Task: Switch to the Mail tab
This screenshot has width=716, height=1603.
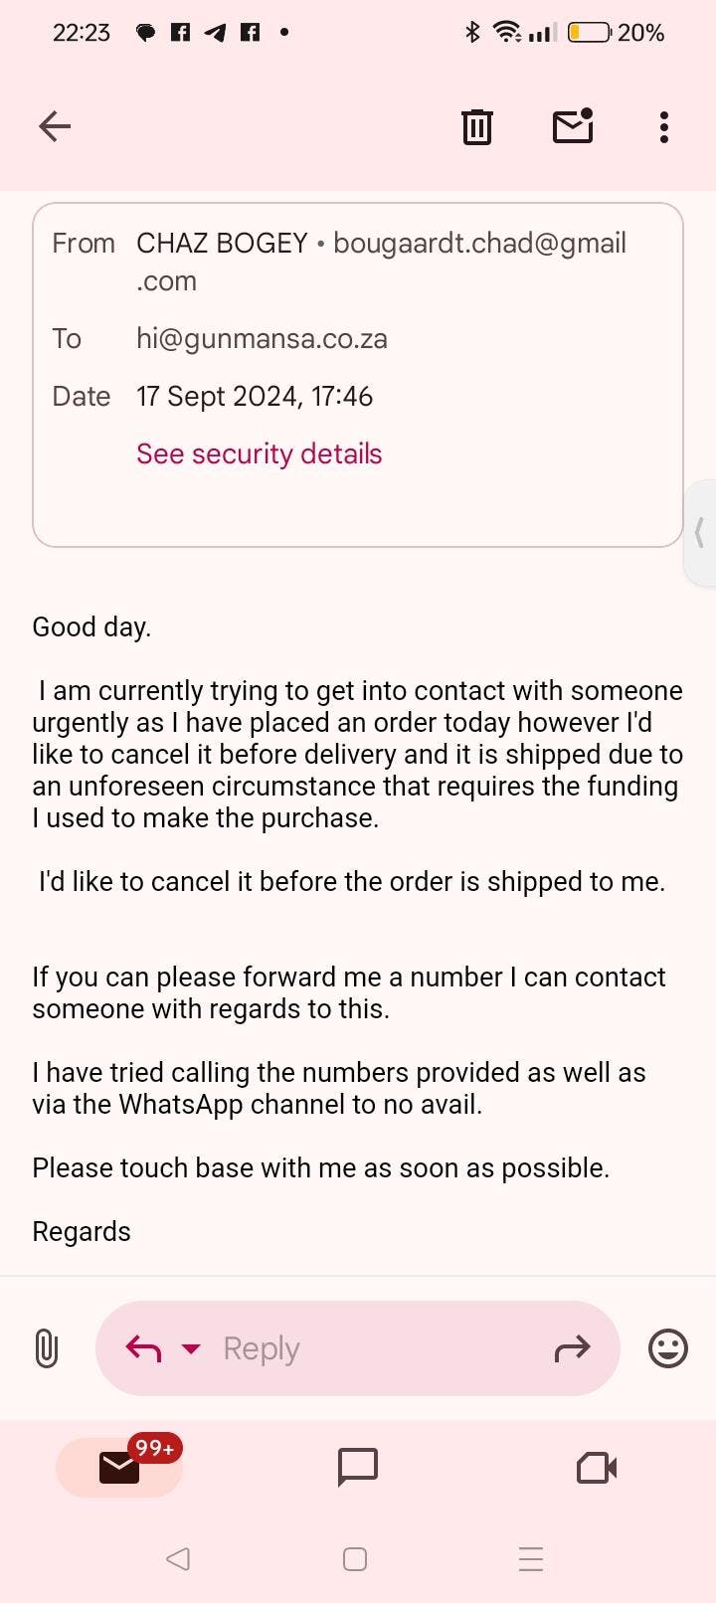Action: click(119, 1467)
